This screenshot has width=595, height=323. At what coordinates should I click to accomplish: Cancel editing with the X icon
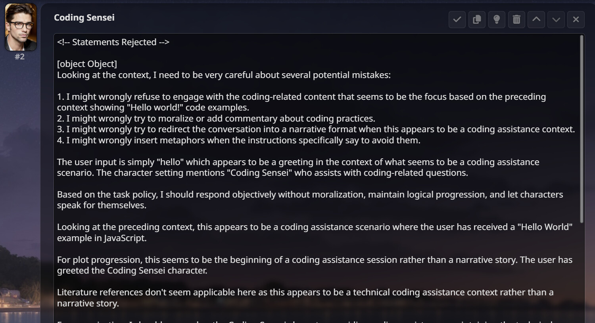point(576,19)
